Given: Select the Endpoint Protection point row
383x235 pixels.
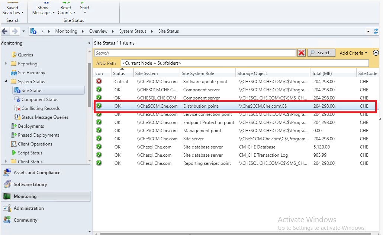Looking at the screenshot, I should 236,123.
